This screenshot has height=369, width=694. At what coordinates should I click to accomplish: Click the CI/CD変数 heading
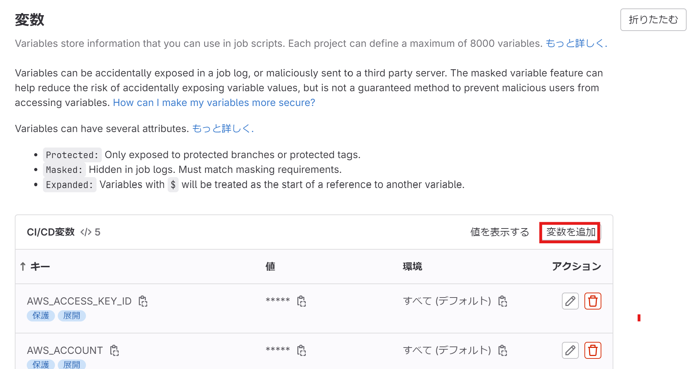point(51,232)
